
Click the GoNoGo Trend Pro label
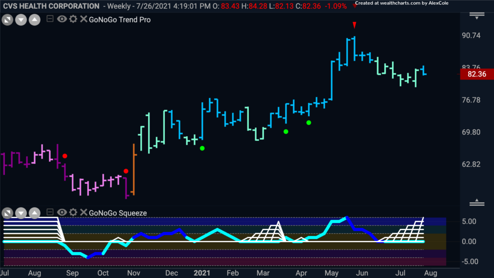click(x=120, y=19)
